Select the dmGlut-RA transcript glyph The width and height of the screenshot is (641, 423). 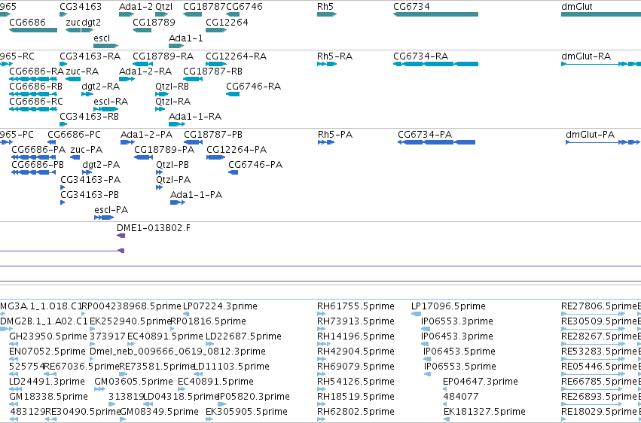601,64
